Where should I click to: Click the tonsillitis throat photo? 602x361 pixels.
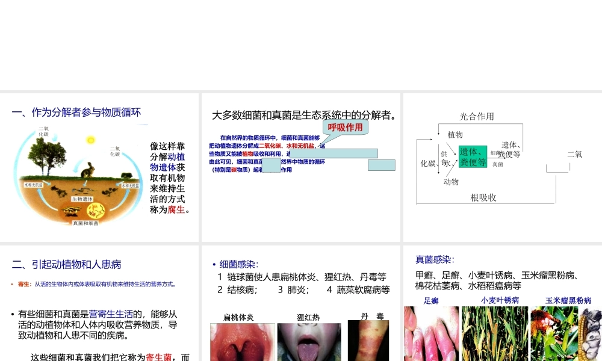[242, 342]
